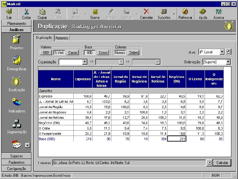Open the Análises section
Screen dimensions: 238x179
pyautogui.click(x=17, y=30)
